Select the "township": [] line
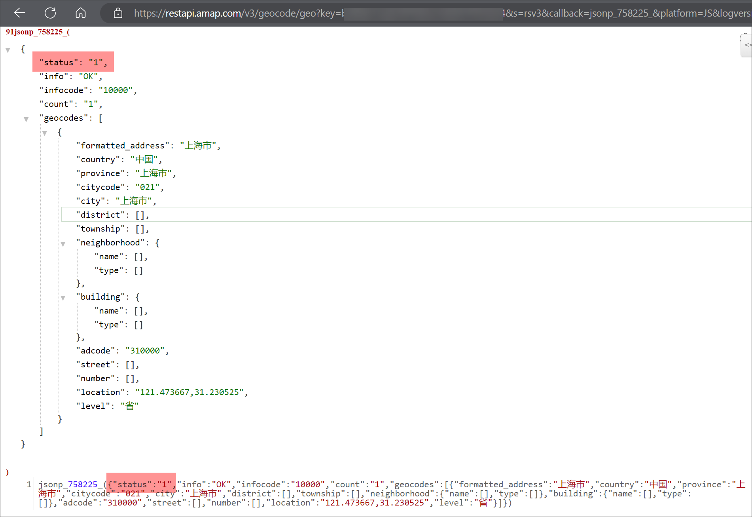The image size is (752, 517). point(113,229)
